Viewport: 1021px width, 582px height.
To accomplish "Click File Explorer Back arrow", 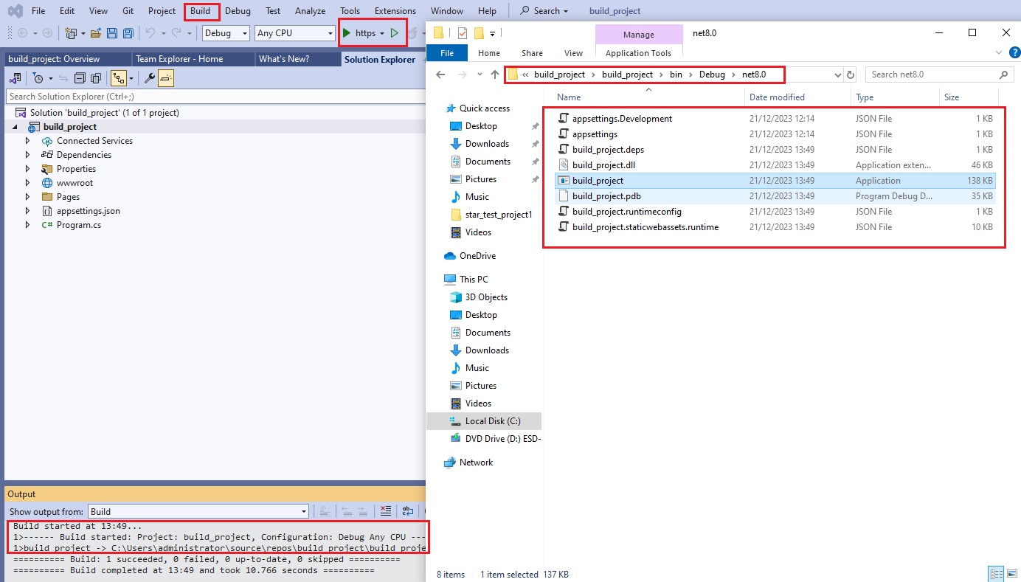I will tap(440, 75).
